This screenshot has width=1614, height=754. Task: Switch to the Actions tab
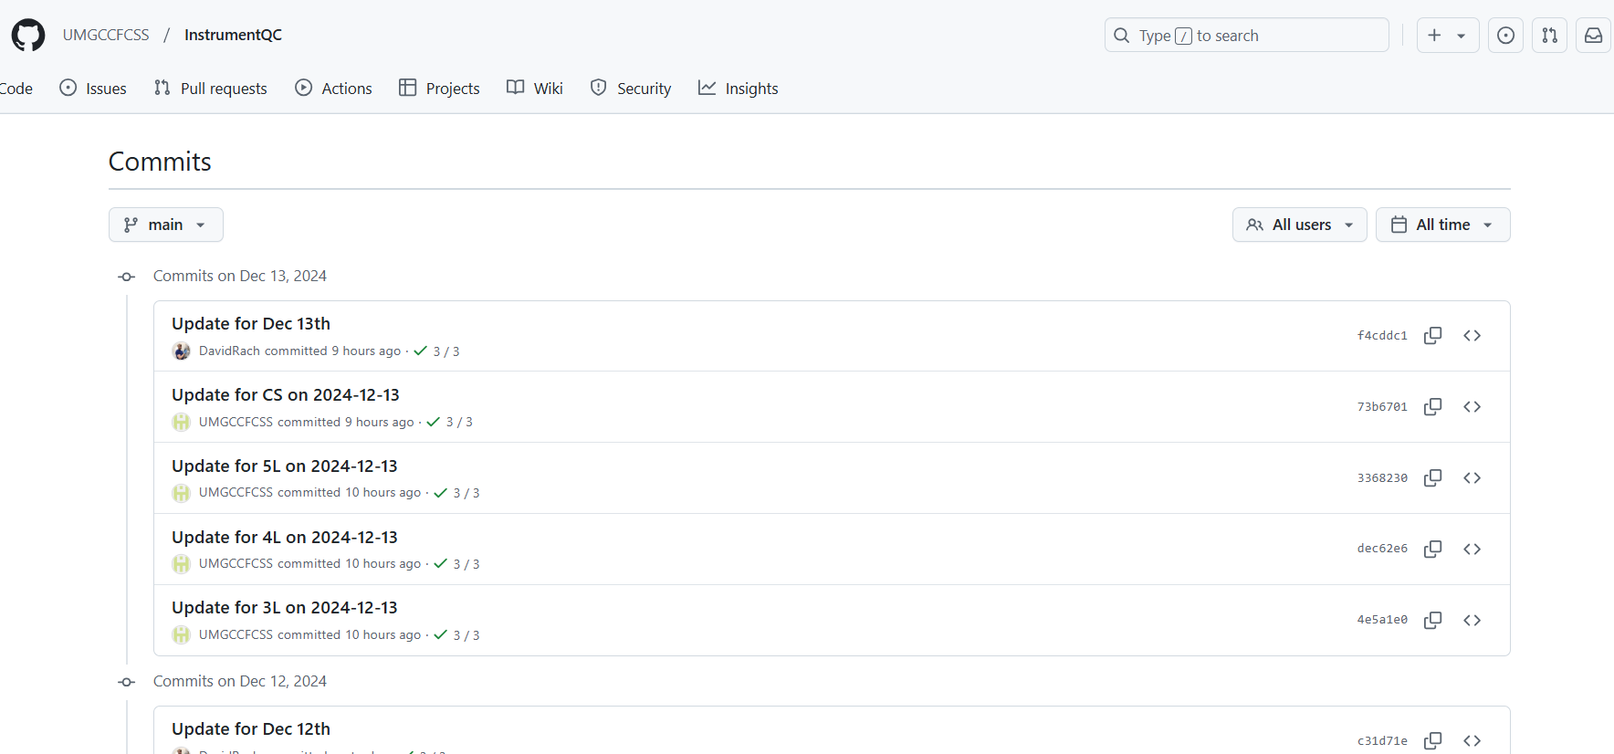coord(334,89)
